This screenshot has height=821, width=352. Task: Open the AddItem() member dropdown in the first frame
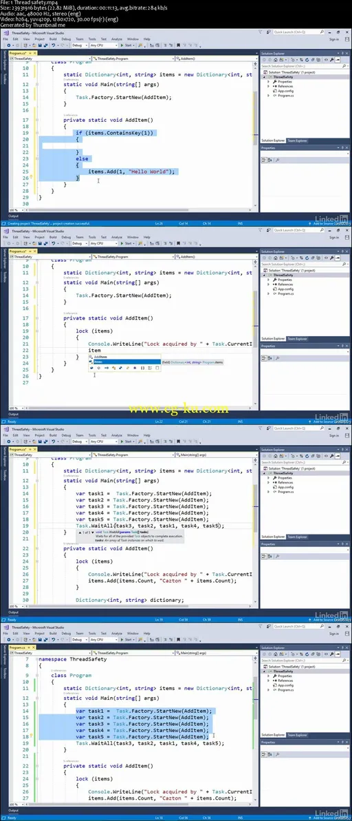click(215, 59)
